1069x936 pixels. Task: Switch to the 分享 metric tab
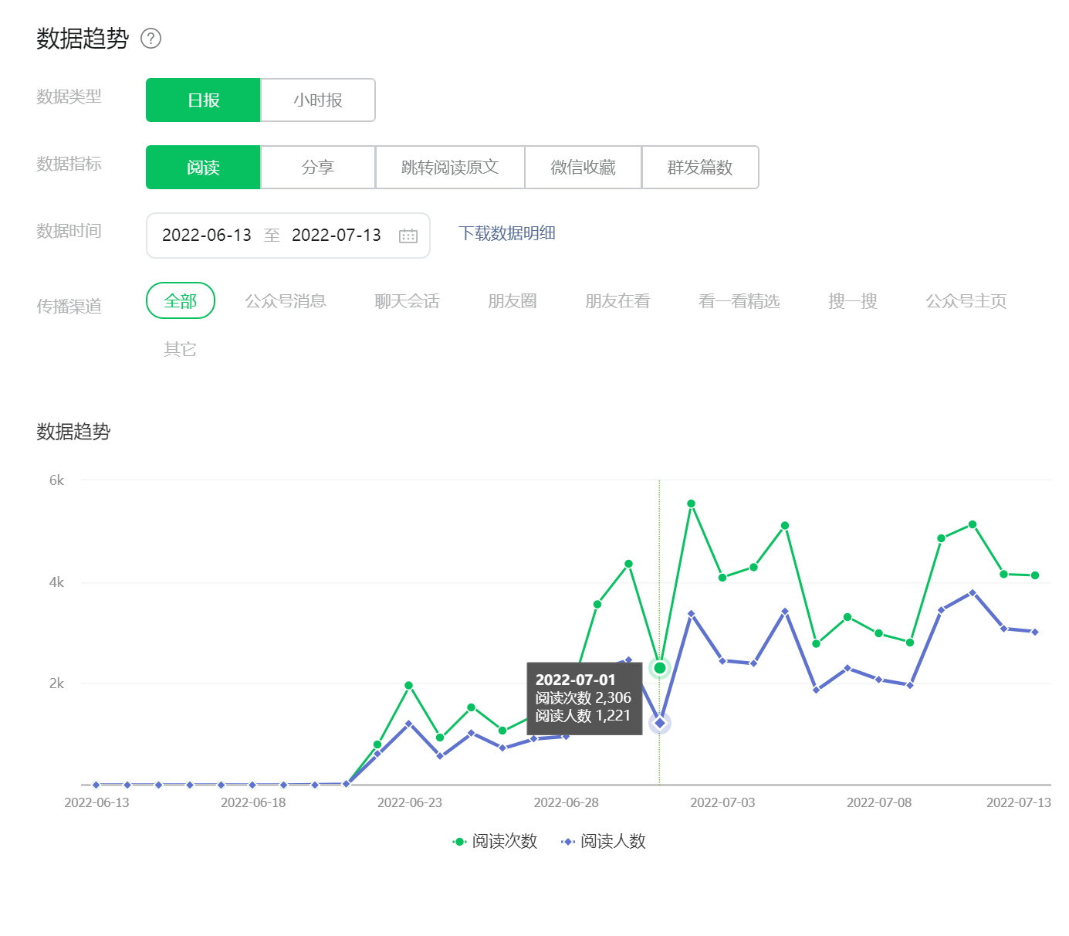(x=318, y=167)
